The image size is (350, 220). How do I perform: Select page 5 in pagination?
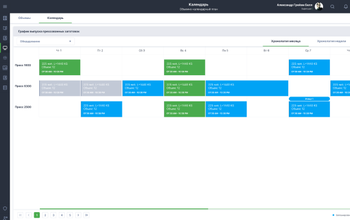pos(70,215)
